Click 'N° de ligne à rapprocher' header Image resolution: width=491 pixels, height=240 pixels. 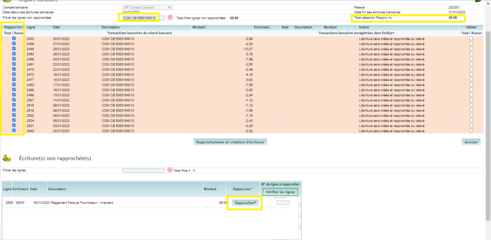click(280, 184)
